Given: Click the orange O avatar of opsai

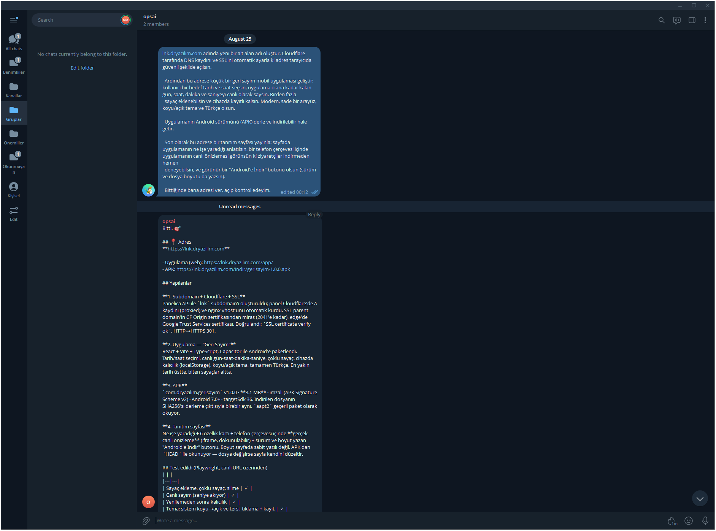Looking at the screenshot, I should 148,502.
